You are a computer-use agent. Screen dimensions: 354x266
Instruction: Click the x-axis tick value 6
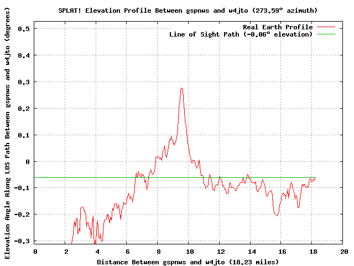[128, 252]
